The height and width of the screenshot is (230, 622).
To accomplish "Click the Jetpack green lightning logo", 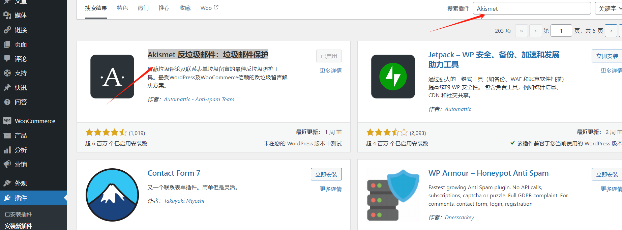I will pyautogui.click(x=393, y=77).
